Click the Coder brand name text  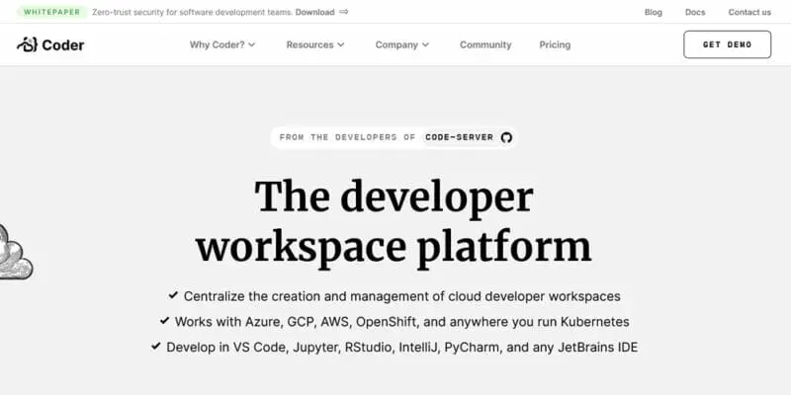[x=63, y=45]
